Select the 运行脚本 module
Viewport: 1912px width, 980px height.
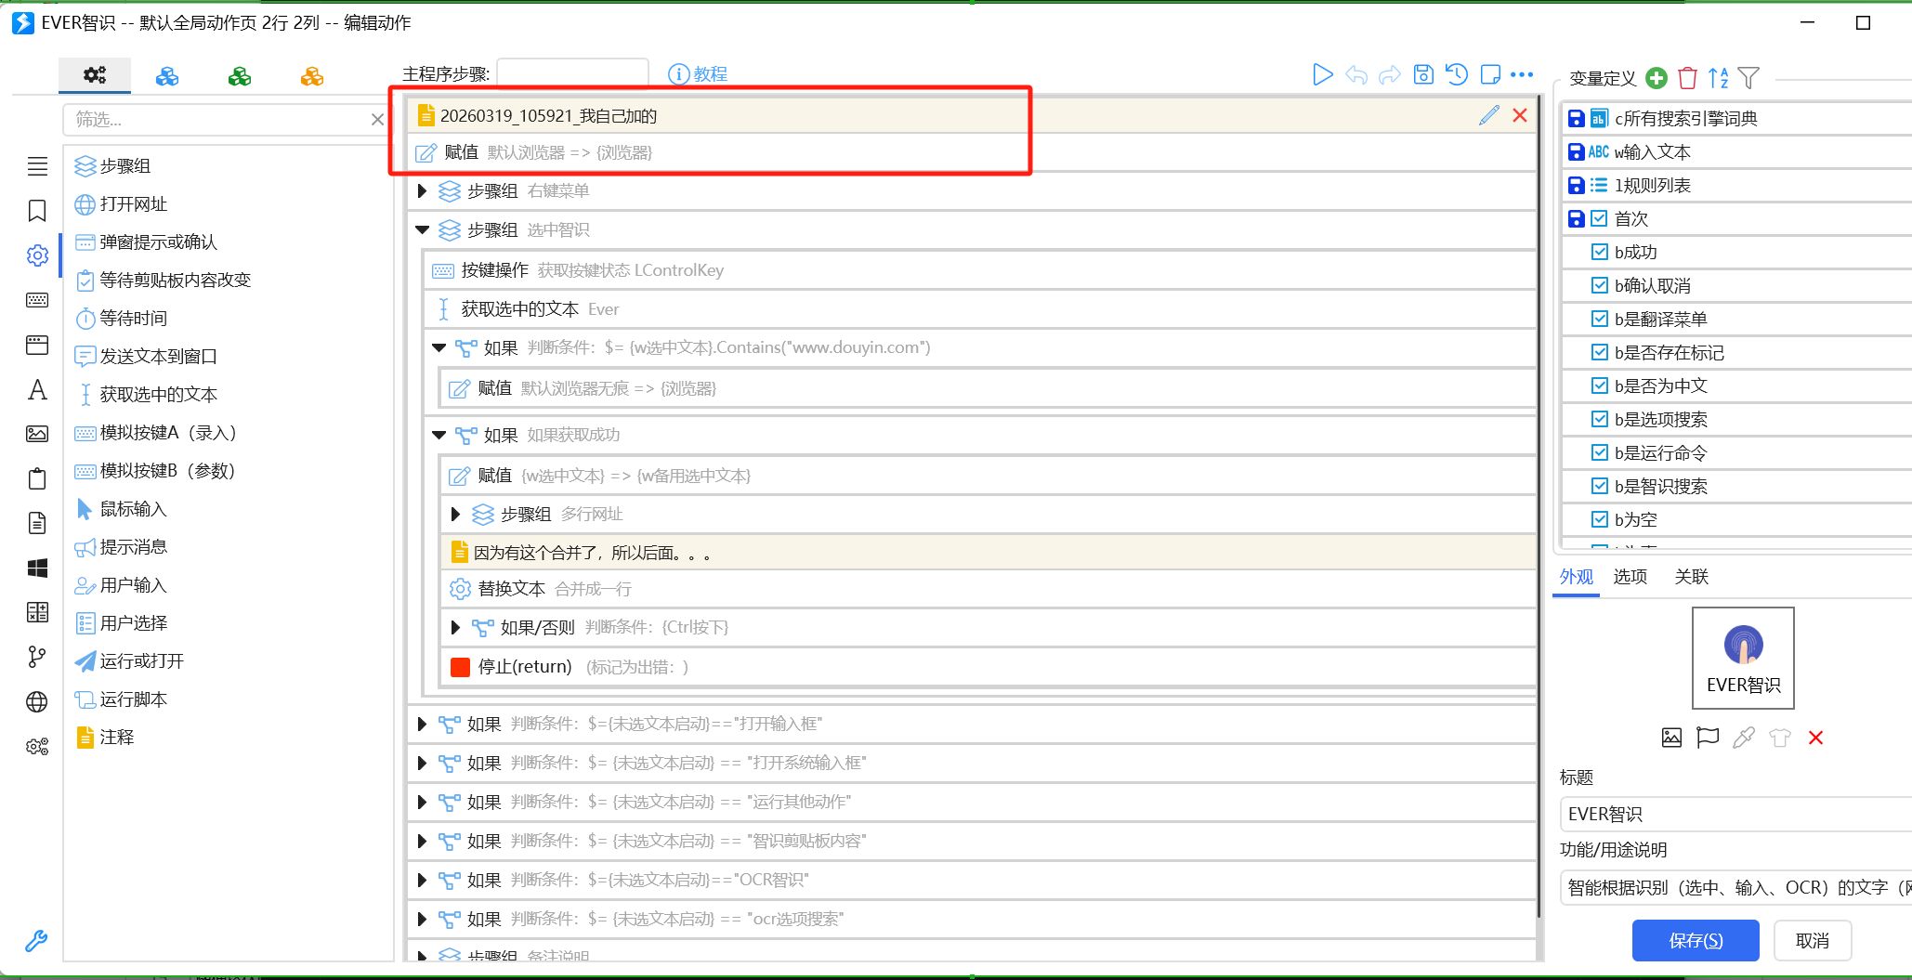click(x=121, y=699)
